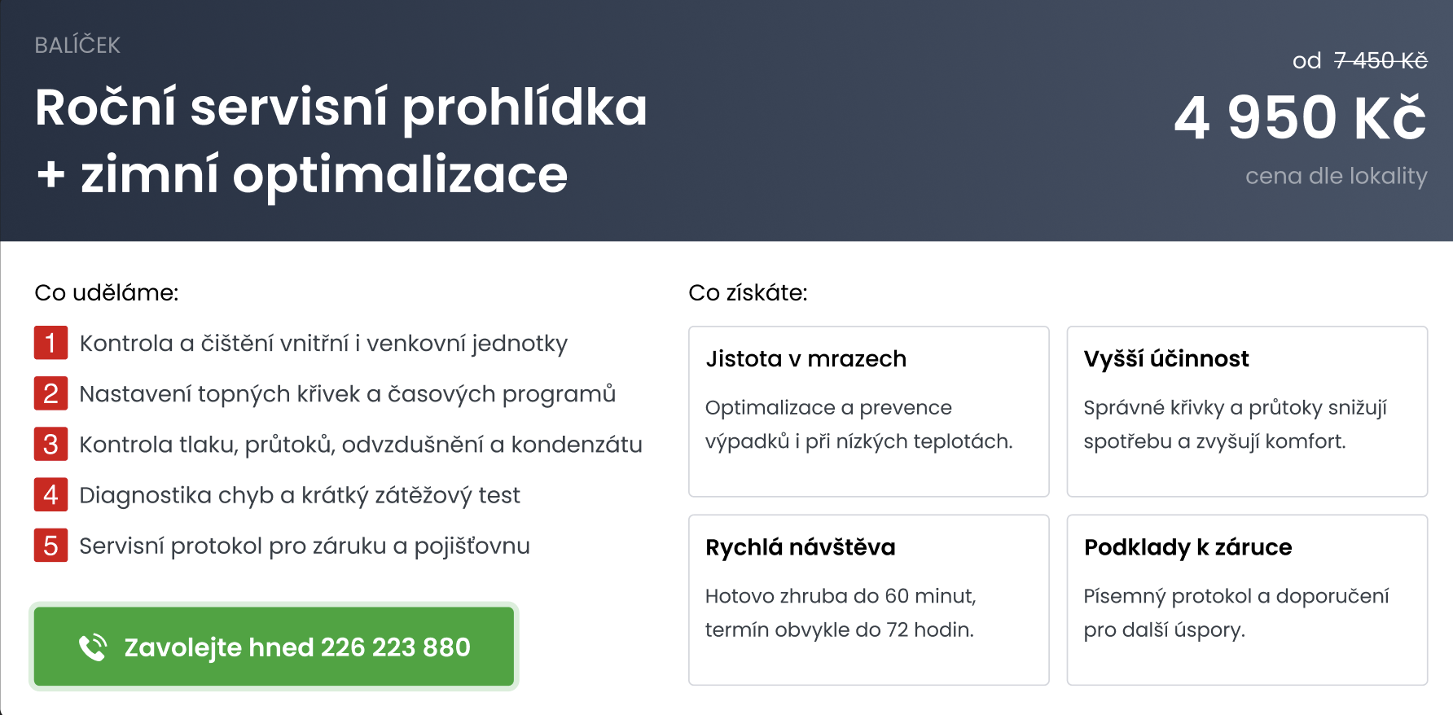This screenshot has height=715, width=1453.
Task: Open the Podklady k záruce card
Action: 1246,599
